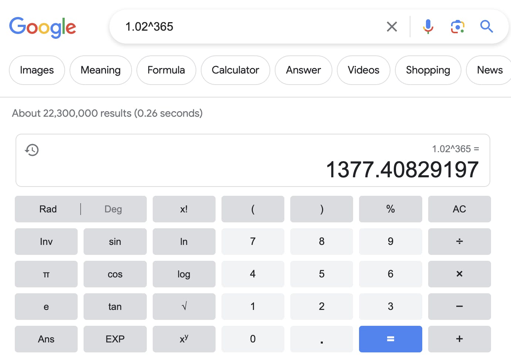
Task: Click the Google logo
Action: 43,27
